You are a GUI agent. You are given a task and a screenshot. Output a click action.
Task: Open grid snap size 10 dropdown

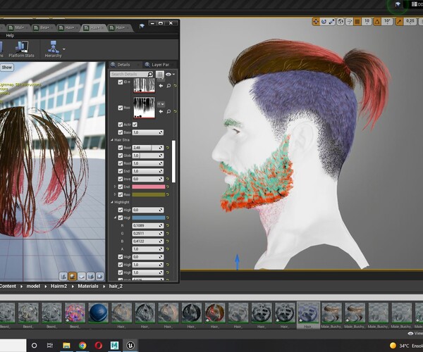coord(367,22)
